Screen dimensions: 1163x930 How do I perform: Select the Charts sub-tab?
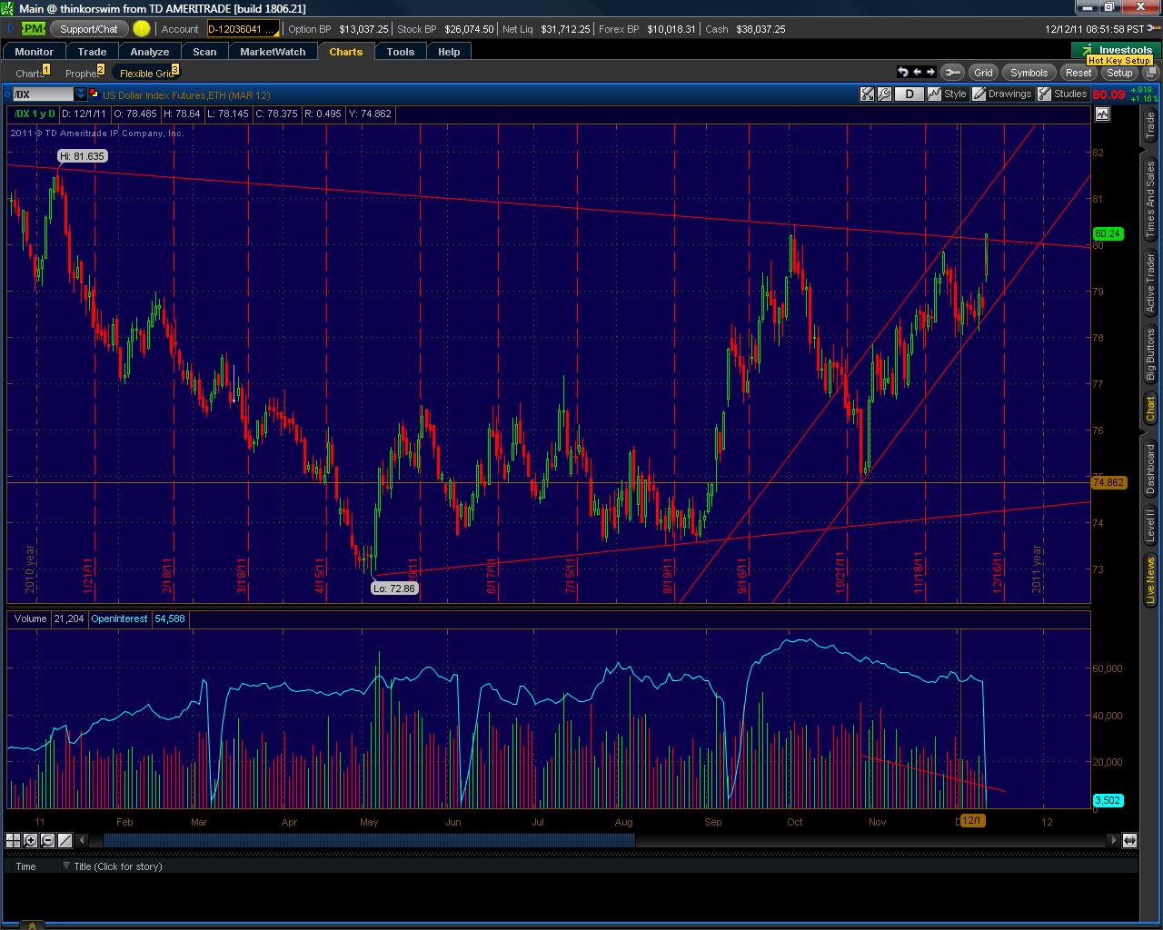30,74
